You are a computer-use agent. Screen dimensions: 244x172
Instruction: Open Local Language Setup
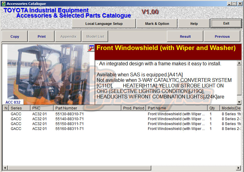[x=104, y=24]
